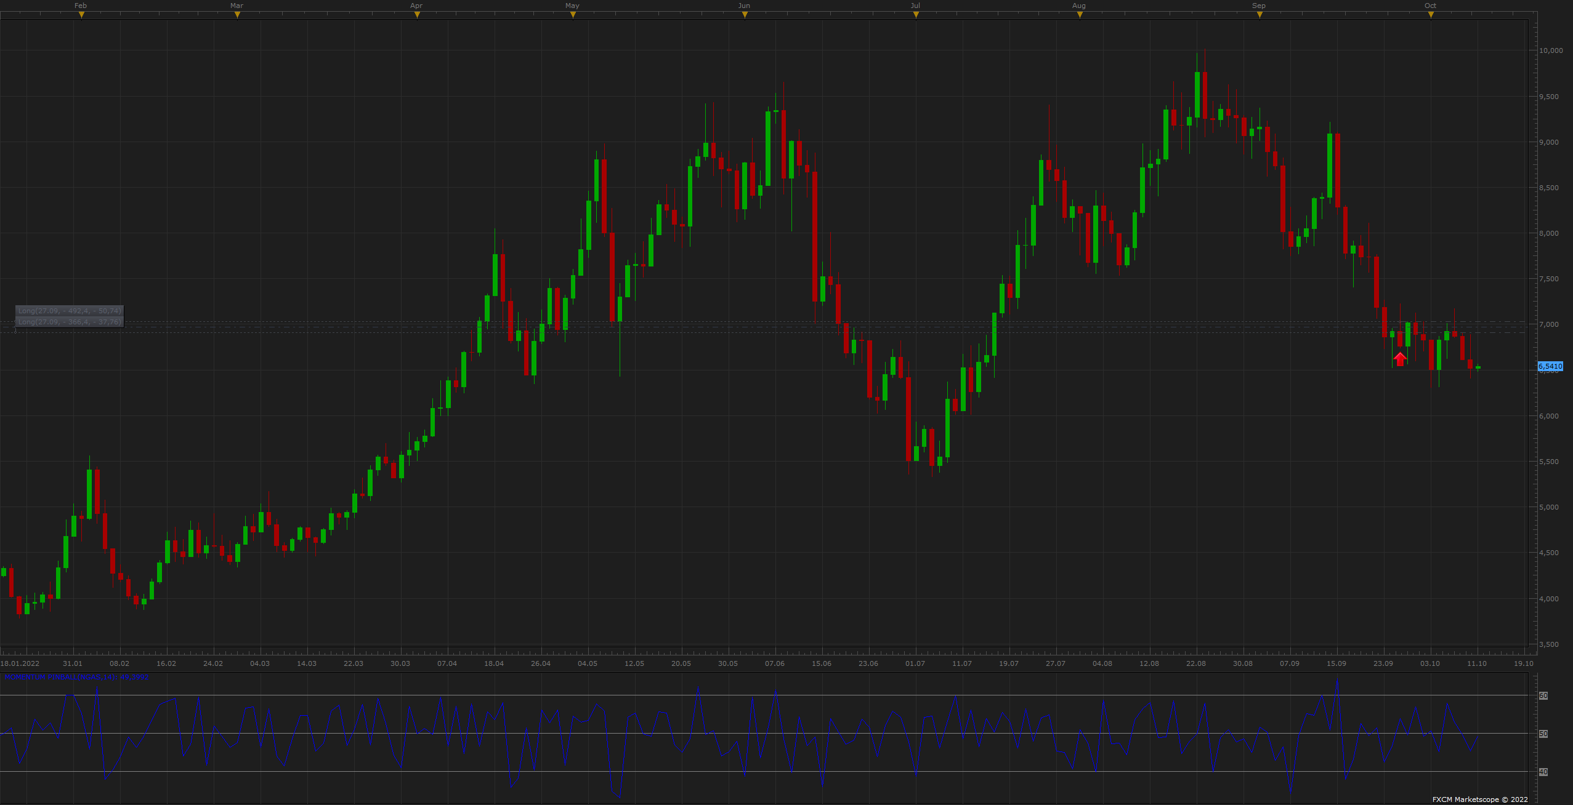Click the Jun month marker triangle
This screenshot has height=805, width=1573.
[x=745, y=15]
